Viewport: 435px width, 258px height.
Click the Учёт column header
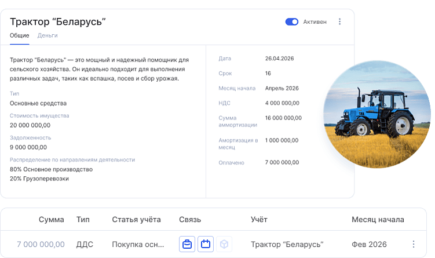pos(259,219)
